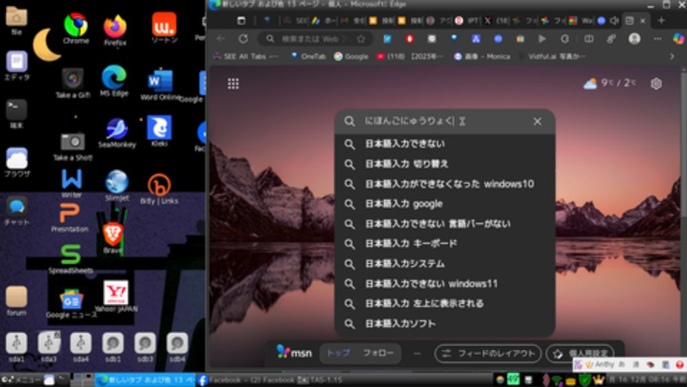
Task: Open the apps grid launcher on new tab
Action: (x=233, y=84)
